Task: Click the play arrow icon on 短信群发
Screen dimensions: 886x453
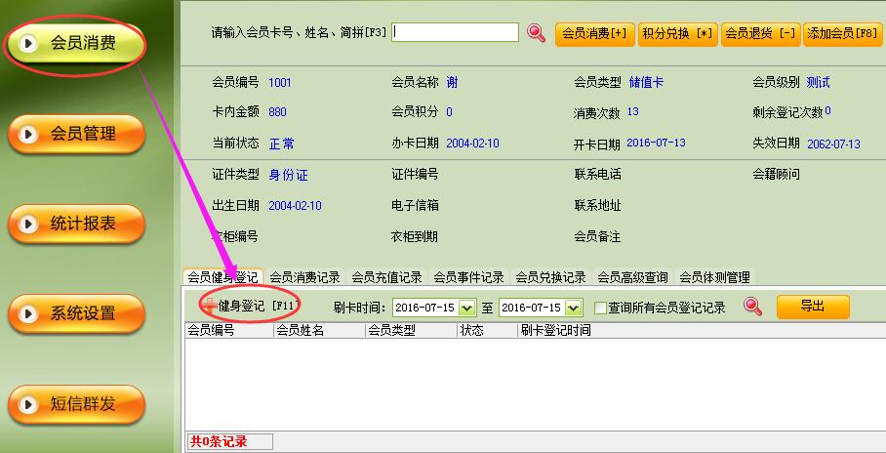Action: [28, 404]
